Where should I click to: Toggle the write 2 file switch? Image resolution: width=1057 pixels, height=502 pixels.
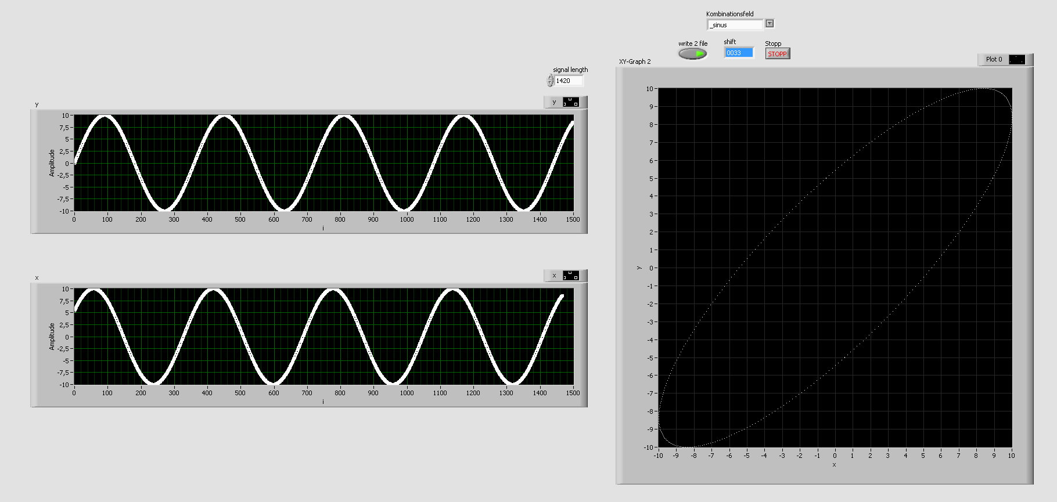pyautogui.click(x=693, y=53)
